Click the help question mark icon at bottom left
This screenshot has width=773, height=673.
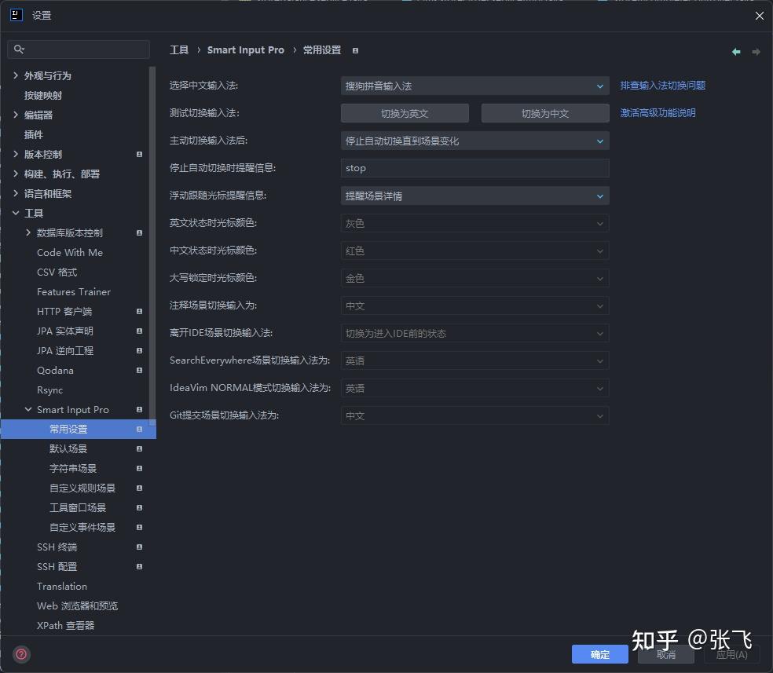(x=20, y=653)
